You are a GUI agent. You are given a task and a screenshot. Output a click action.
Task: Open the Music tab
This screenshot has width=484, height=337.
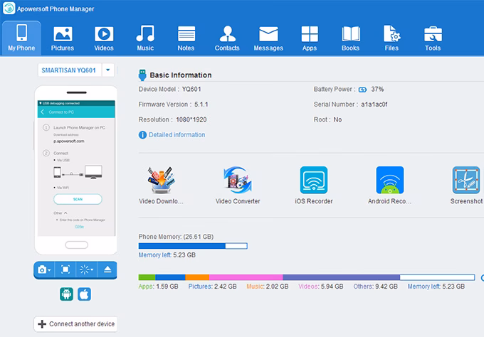coord(145,38)
